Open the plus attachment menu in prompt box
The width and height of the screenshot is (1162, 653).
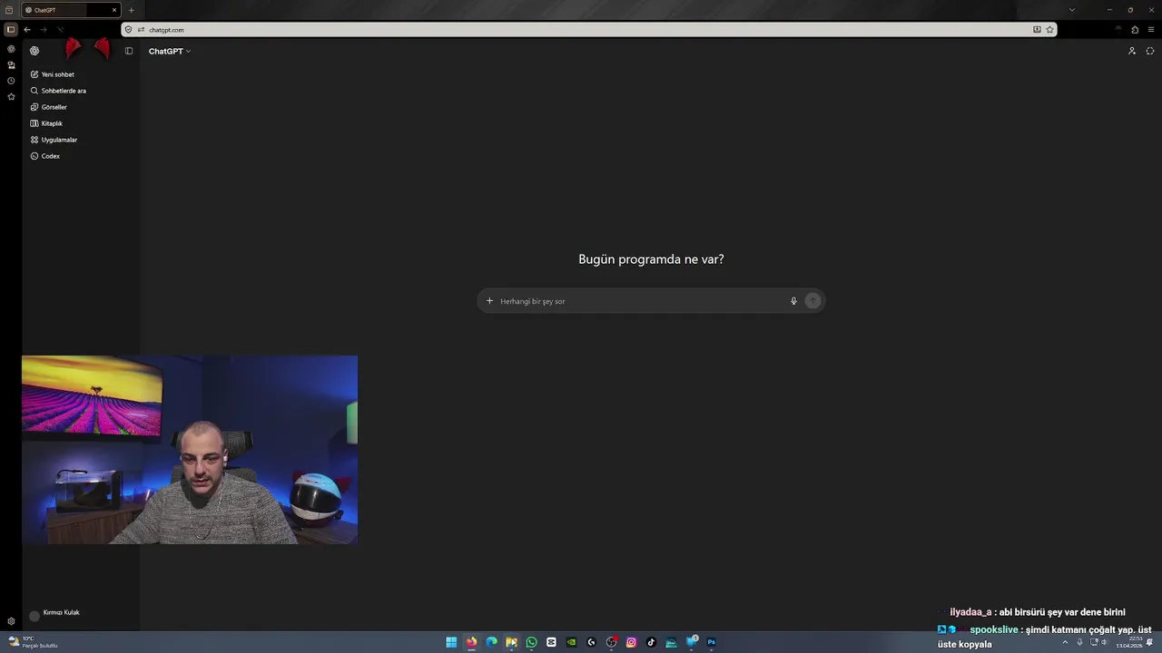point(489,301)
